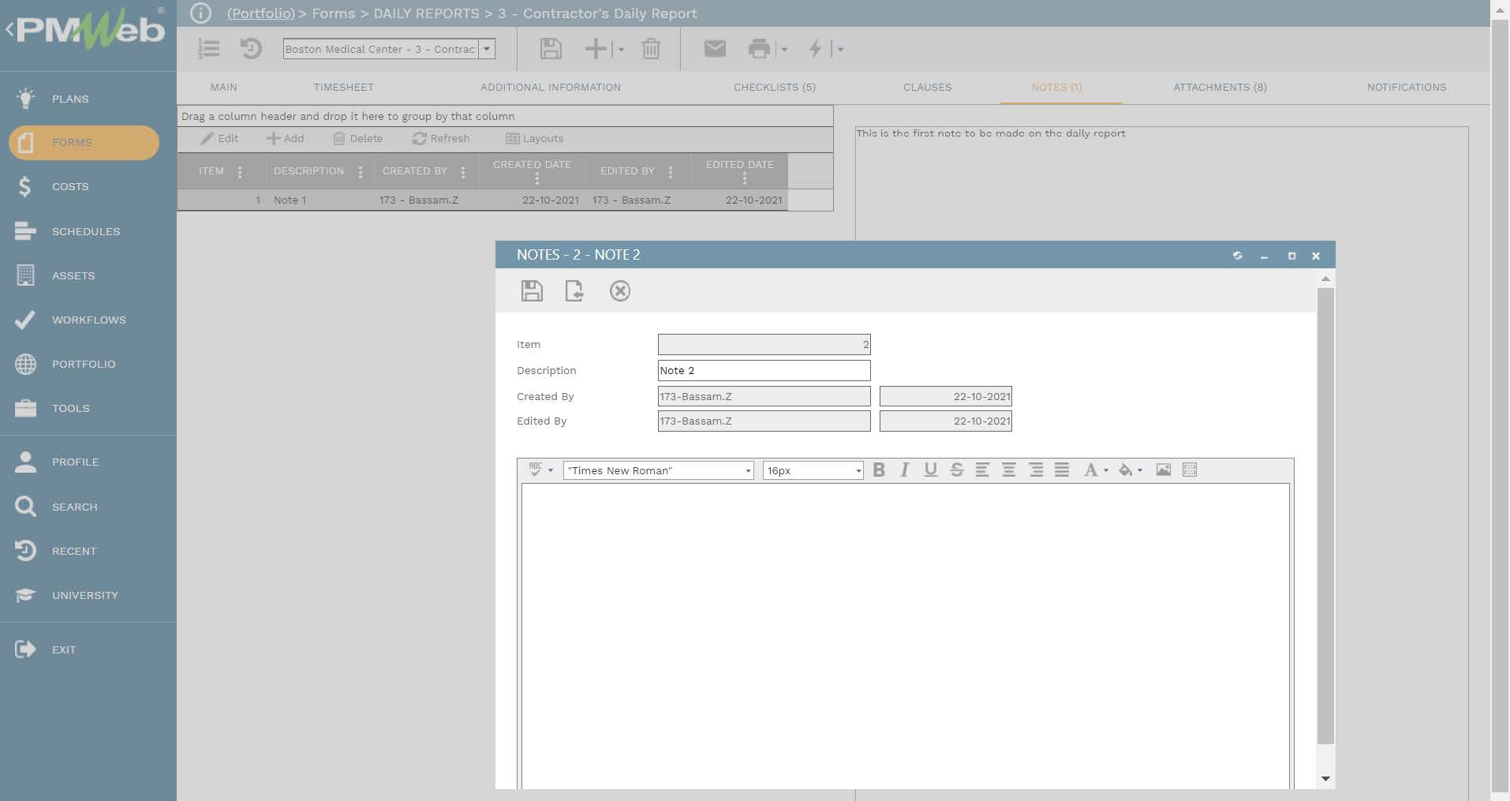This screenshot has height=801, width=1510.
Task: Open the CLAUSES tab
Action: tap(927, 87)
